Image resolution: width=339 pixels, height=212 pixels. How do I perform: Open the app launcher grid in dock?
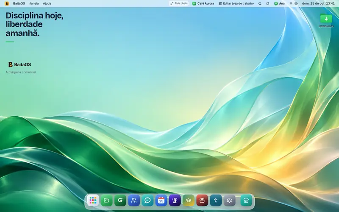93,200
